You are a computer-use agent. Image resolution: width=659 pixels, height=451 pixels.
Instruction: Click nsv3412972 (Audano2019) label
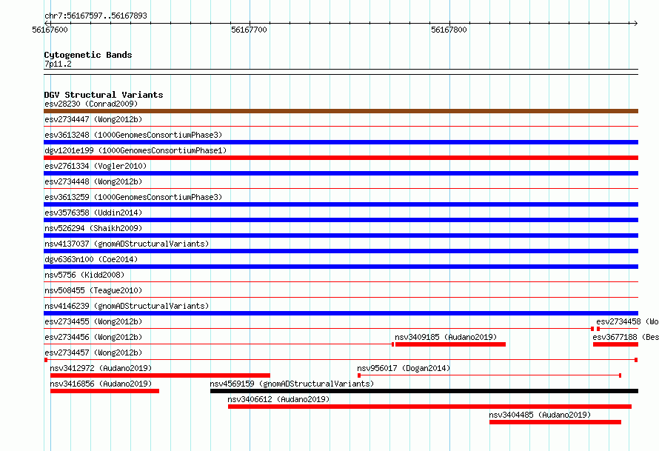click(x=101, y=368)
